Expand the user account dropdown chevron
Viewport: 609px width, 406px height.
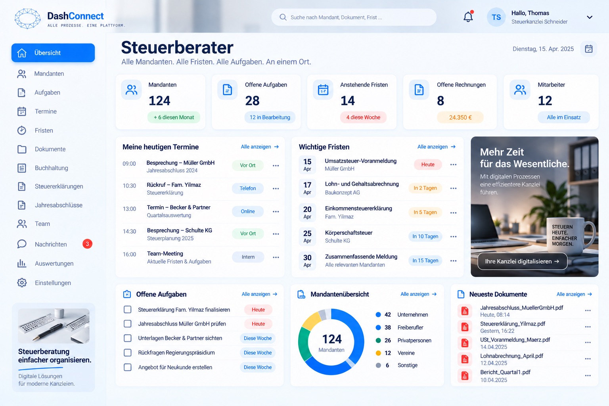tap(590, 17)
